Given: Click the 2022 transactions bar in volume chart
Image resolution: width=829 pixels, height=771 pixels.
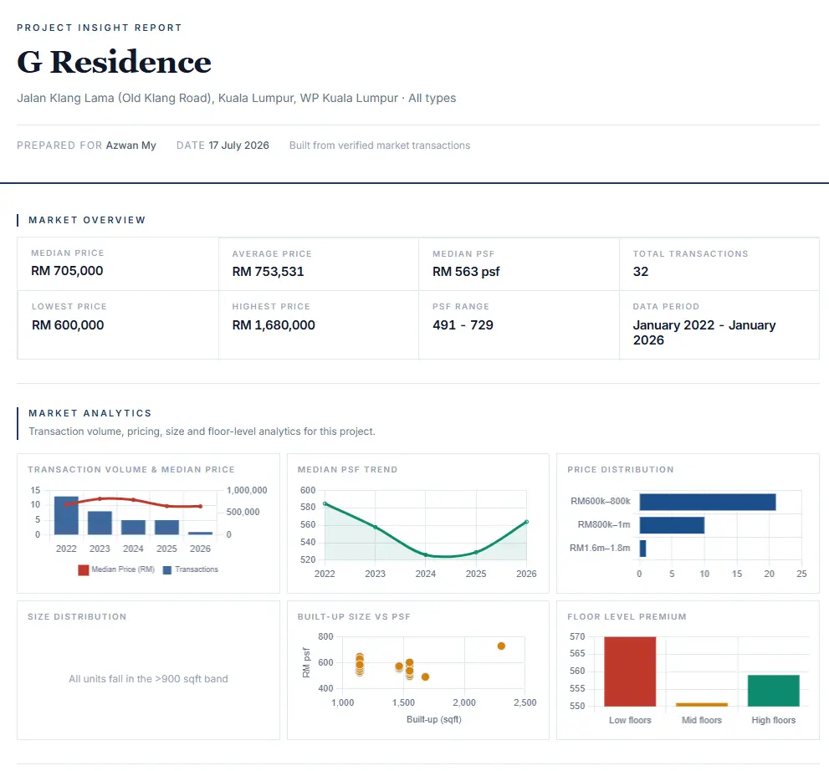Looking at the screenshot, I should [66, 516].
